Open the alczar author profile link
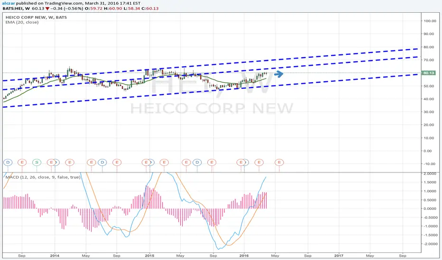442x260 pixels. (x=8, y=3)
